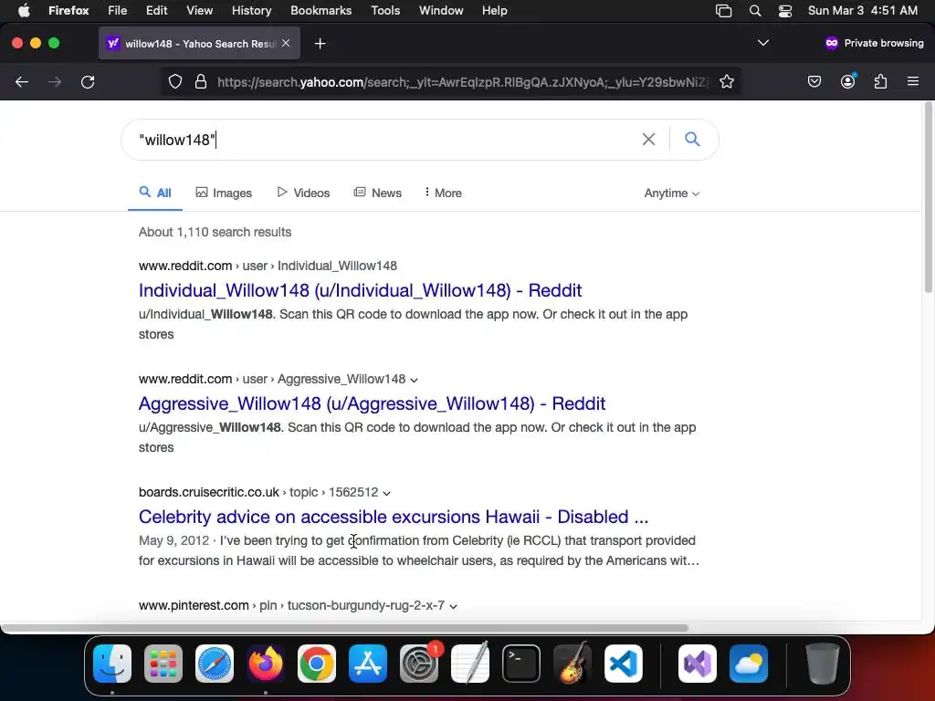Click the horizontal page scrollbar
The image size is (935, 701).
[x=344, y=628]
